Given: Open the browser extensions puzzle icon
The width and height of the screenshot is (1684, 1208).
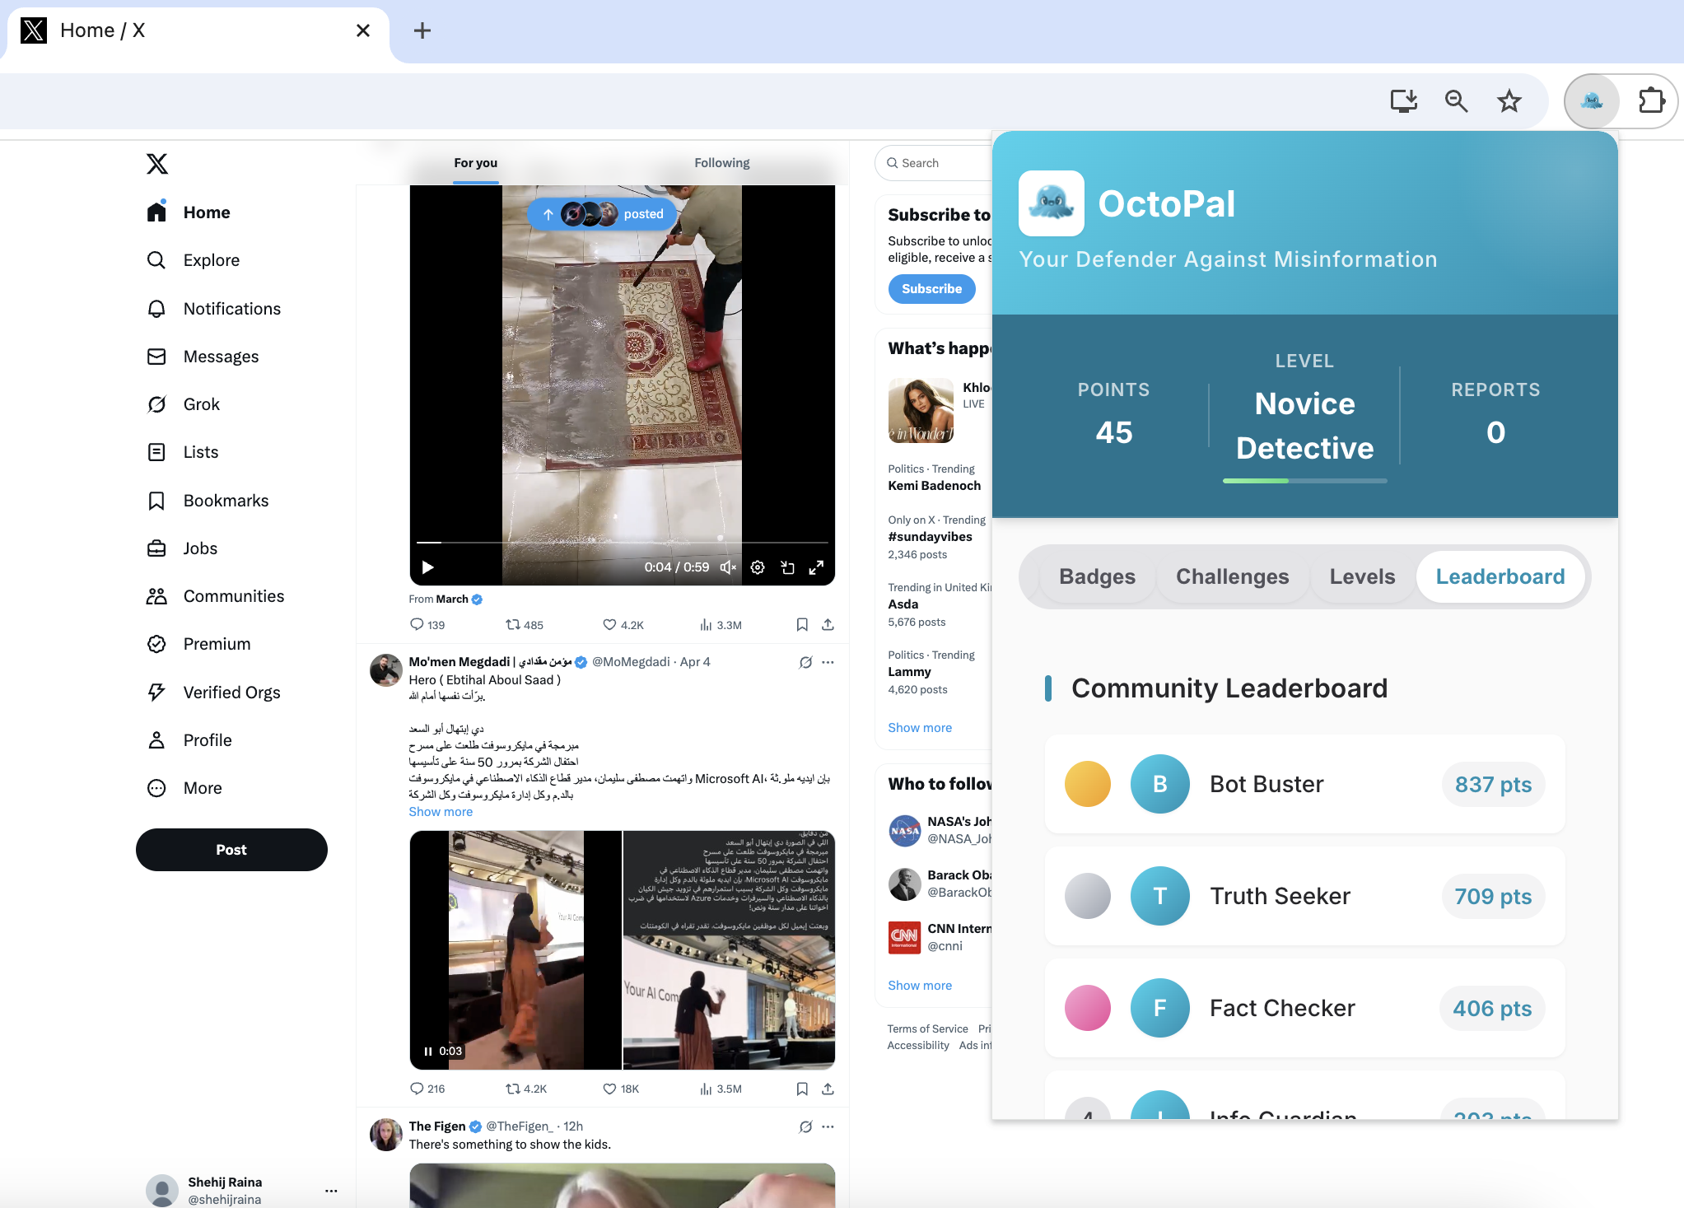Looking at the screenshot, I should 1651,101.
